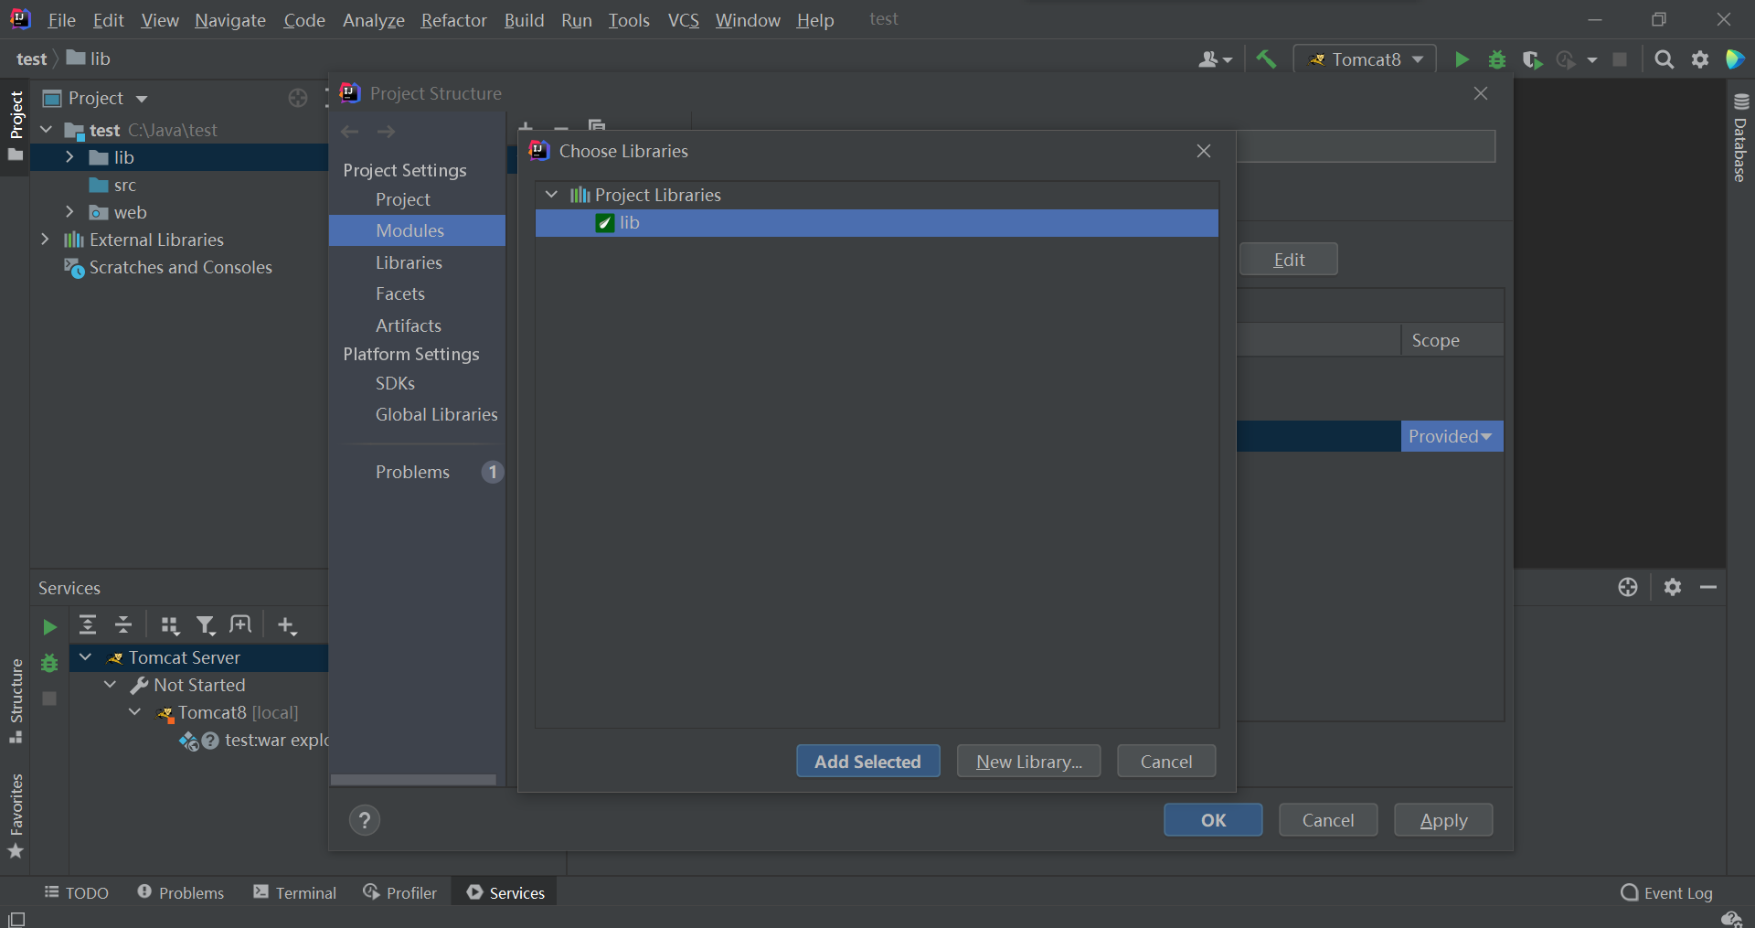Open the File menu
Screen dimensions: 1755x928
(x=61, y=20)
